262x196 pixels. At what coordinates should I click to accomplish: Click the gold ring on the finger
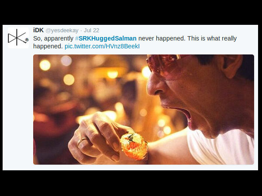pos(82,142)
